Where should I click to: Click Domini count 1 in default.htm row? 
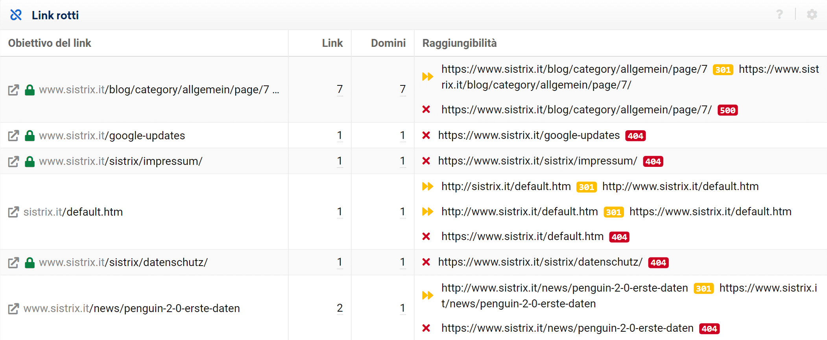[x=403, y=212]
